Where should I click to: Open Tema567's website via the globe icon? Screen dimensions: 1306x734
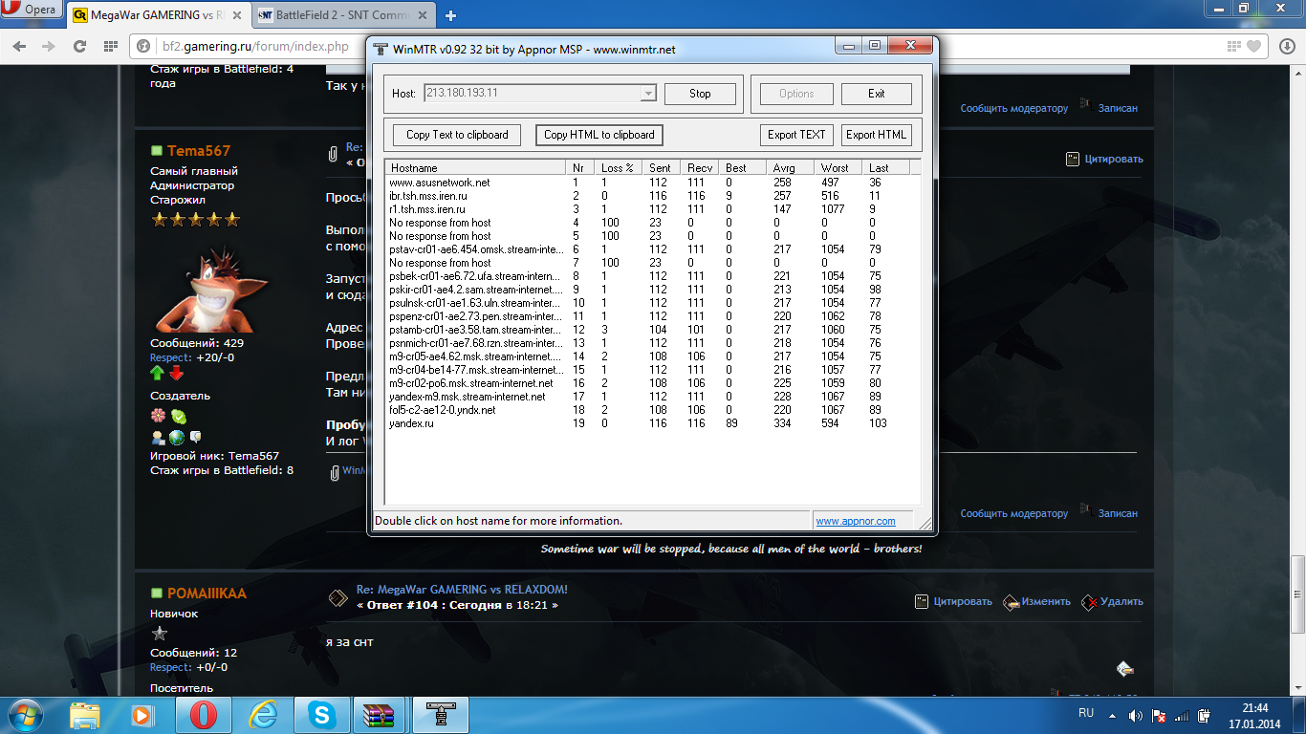coord(177,437)
